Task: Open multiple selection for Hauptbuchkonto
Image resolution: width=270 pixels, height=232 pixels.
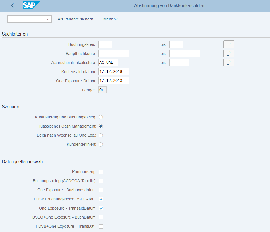Action: click(x=229, y=54)
